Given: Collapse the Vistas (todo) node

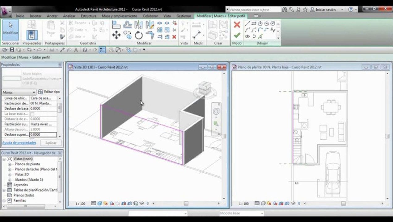Looking at the screenshot, I should click(4, 159).
